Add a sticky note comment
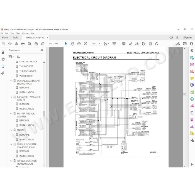This screenshot has width=195, height=195. tap(124, 44)
